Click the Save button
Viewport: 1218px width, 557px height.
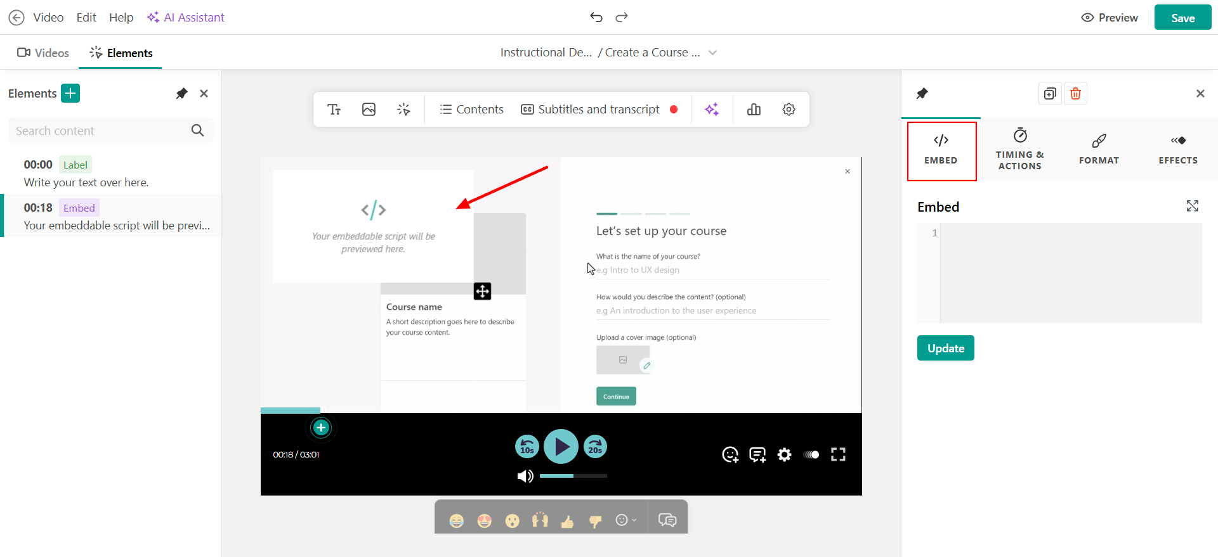pos(1183,18)
